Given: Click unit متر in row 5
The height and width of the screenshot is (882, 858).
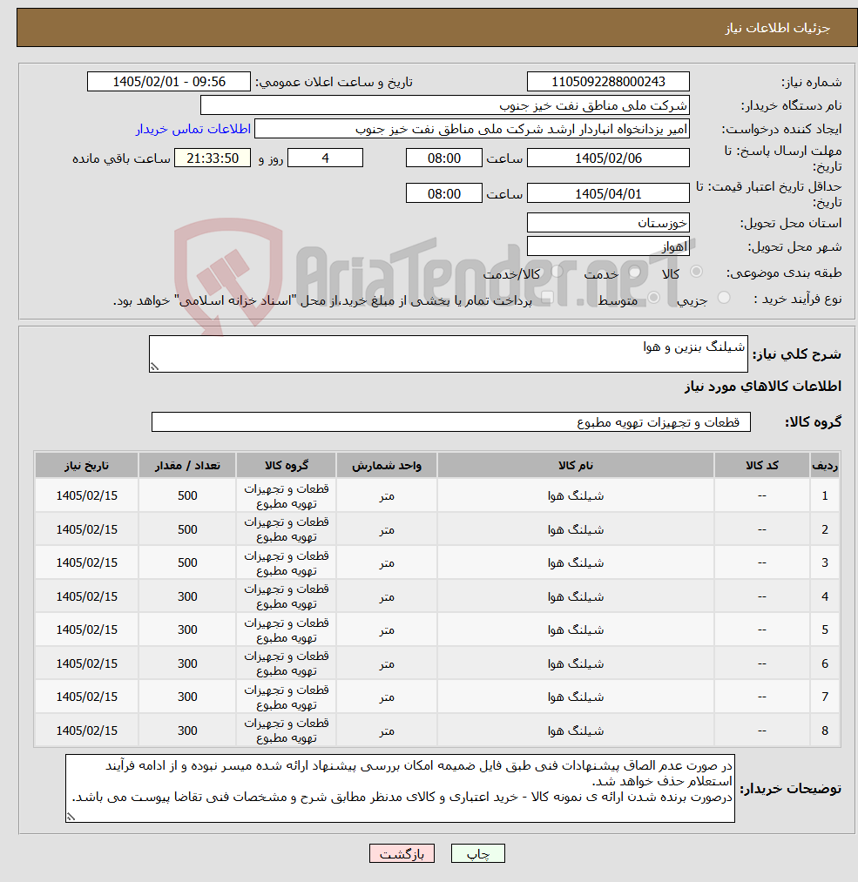Looking at the screenshot, I should [387, 630].
